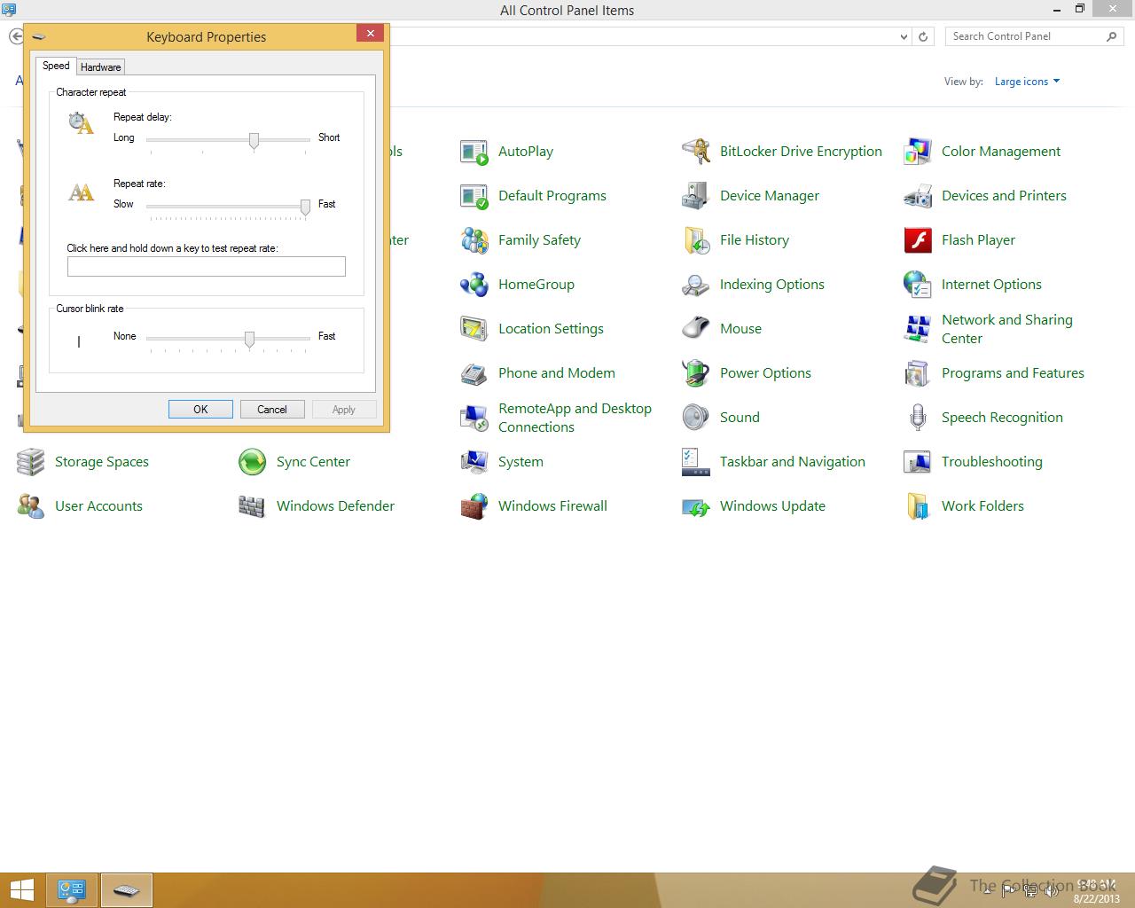Open the Windows Firewall icon

[474, 506]
